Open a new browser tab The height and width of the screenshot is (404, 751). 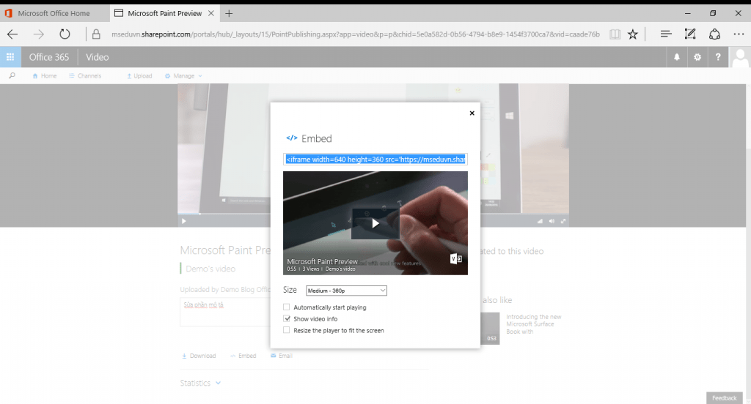coord(229,13)
